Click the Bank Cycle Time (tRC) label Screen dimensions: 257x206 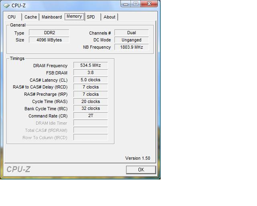[x=46, y=109]
